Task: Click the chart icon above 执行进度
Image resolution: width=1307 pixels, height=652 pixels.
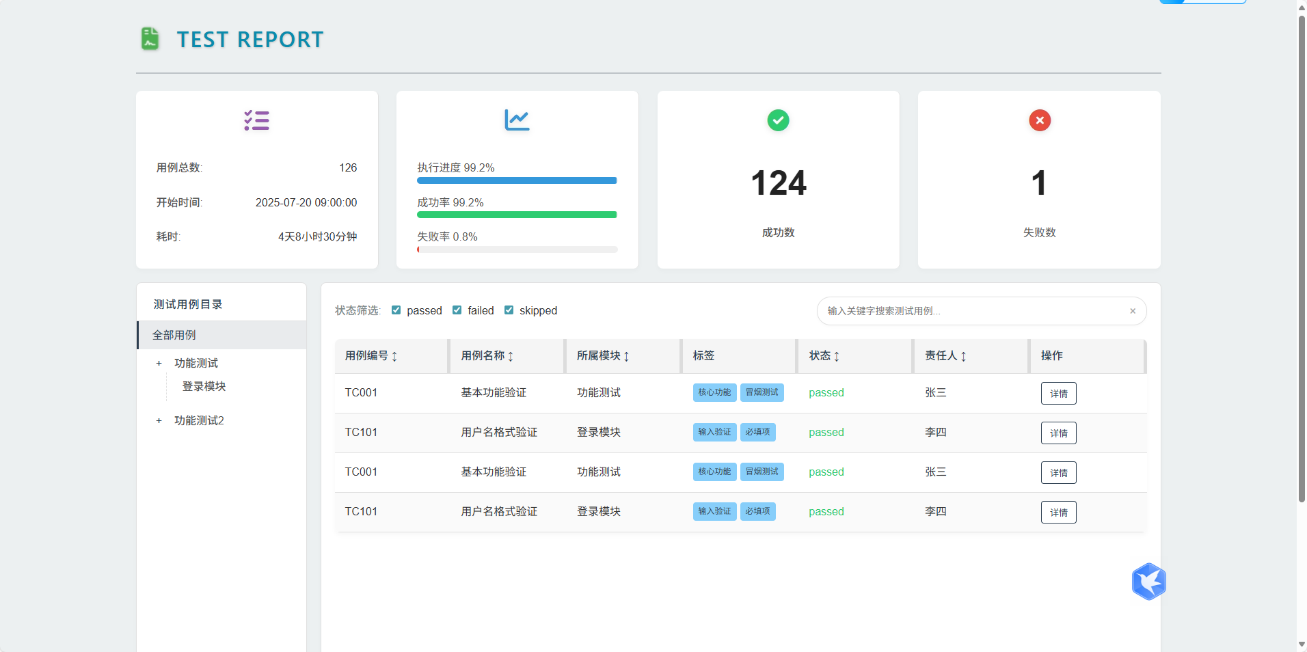Action: [x=517, y=120]
